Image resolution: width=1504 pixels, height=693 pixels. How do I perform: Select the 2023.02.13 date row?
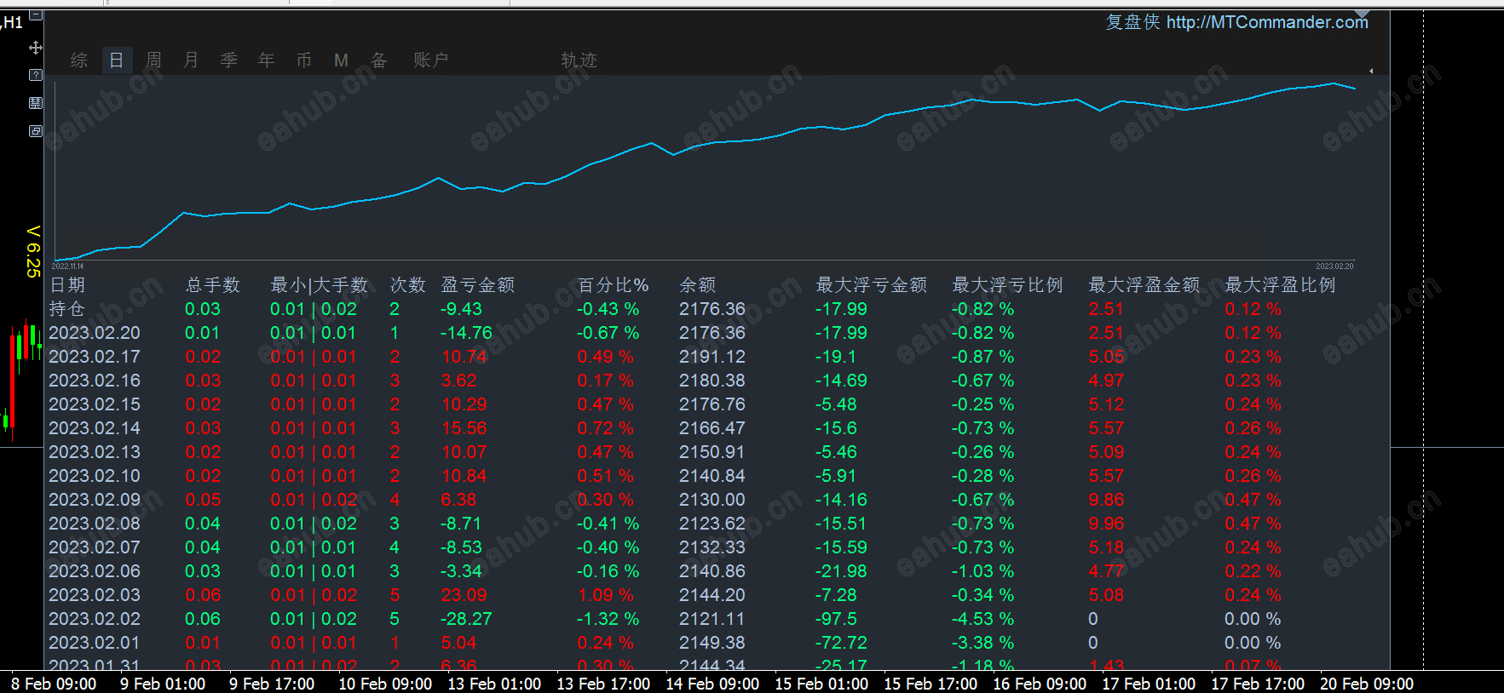click(95, 452)
